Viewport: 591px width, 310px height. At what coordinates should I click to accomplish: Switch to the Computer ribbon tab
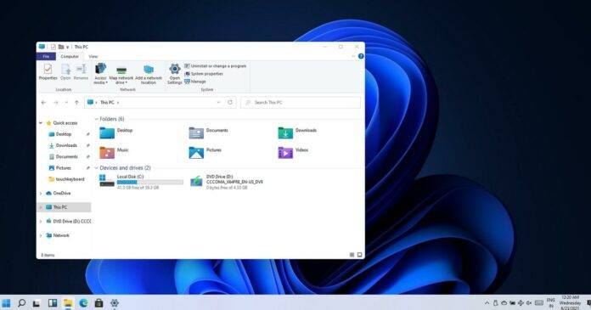(x=70, y=57)
